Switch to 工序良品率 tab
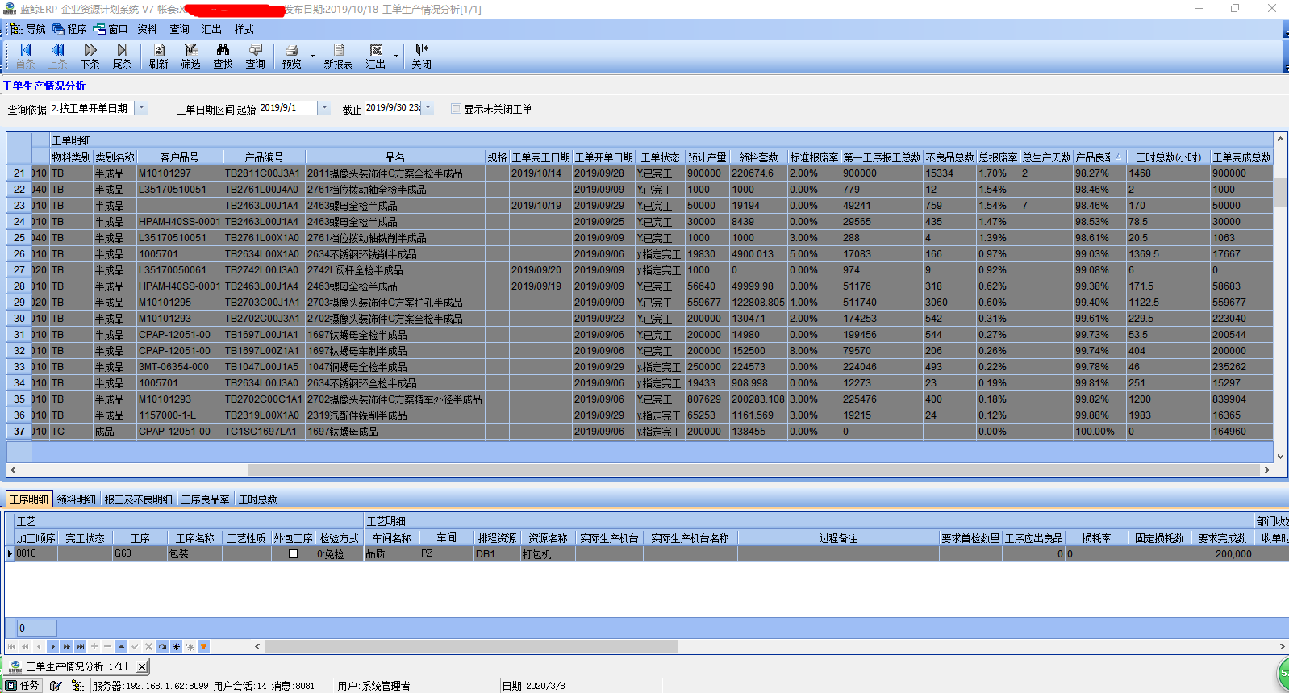Screen dimensions: 1289x693 [x=205, y=499]
